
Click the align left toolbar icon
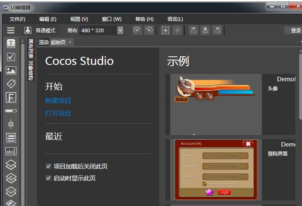point(193,30)
